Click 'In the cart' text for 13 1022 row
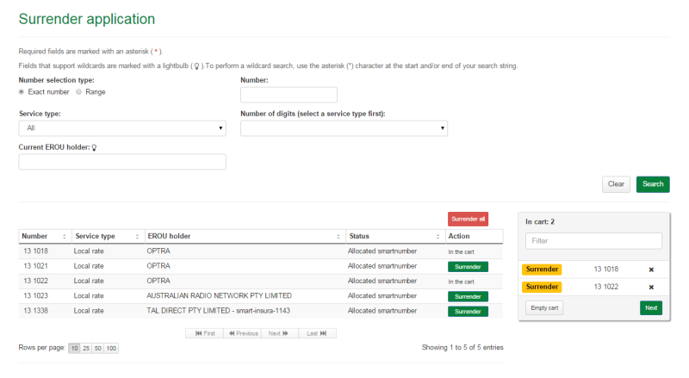Screen dimensions: 689x378 pos(461,282)
